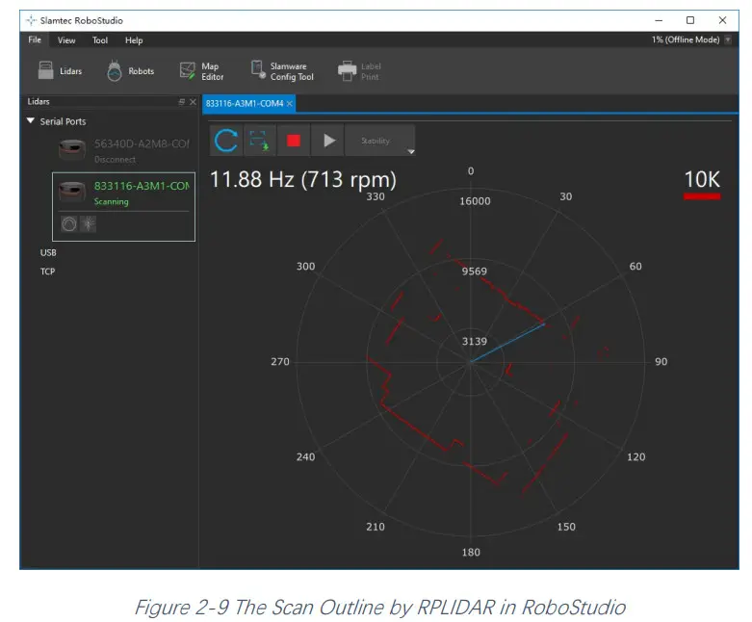Open the 1% (Offline Mode) status dropdown
This screenshot has height=622, width=752.
[x=728, y=39]
